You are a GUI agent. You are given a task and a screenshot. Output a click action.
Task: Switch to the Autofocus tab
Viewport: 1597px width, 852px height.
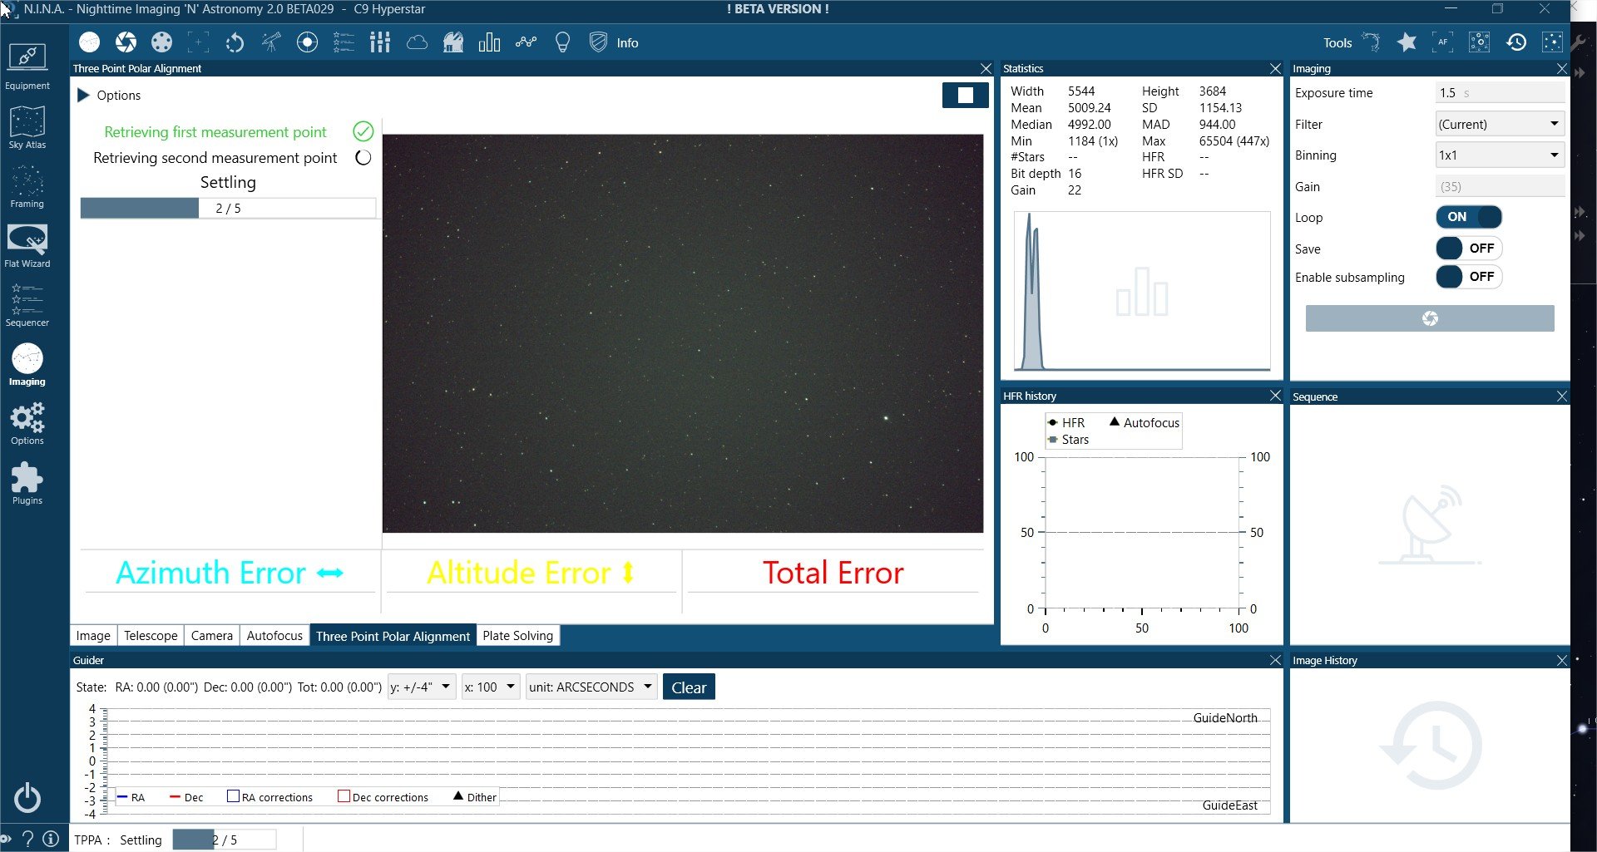(x=274, y=636)
